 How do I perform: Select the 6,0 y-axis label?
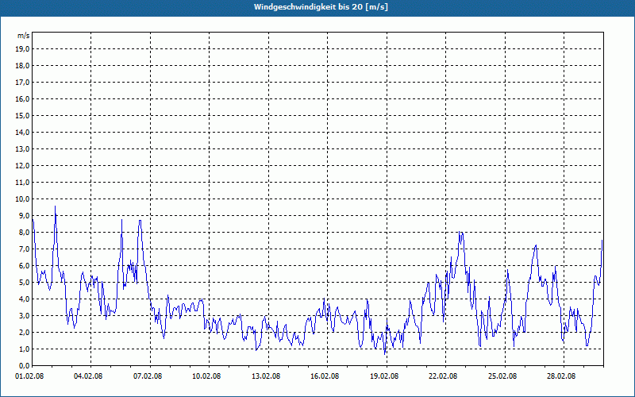(x=25, y=266)
